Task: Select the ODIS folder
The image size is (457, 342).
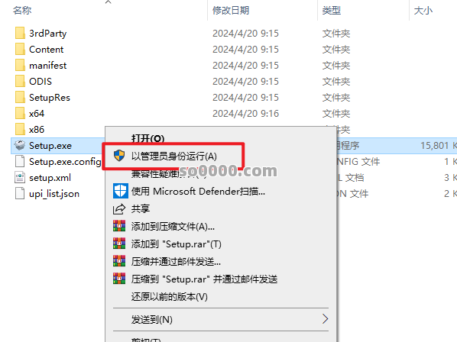Action: (x=41, y=81)
